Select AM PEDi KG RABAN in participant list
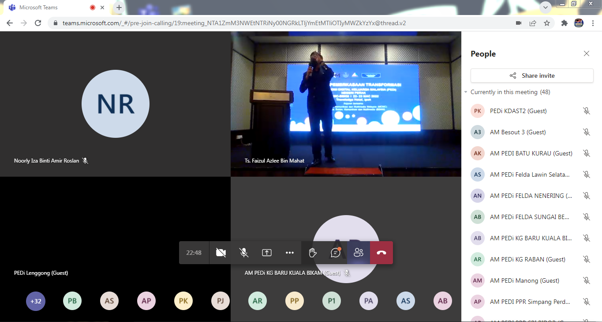The height and width of the screenshot is (322, 602). [521, 259]
